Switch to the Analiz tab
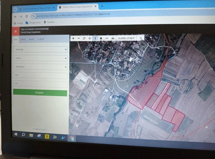Screen dimensions: 215x159 (x=31, y=39)
